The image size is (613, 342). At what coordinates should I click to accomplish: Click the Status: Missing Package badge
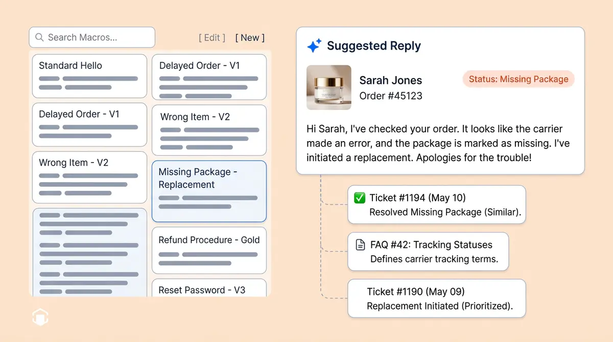point(518,79)
